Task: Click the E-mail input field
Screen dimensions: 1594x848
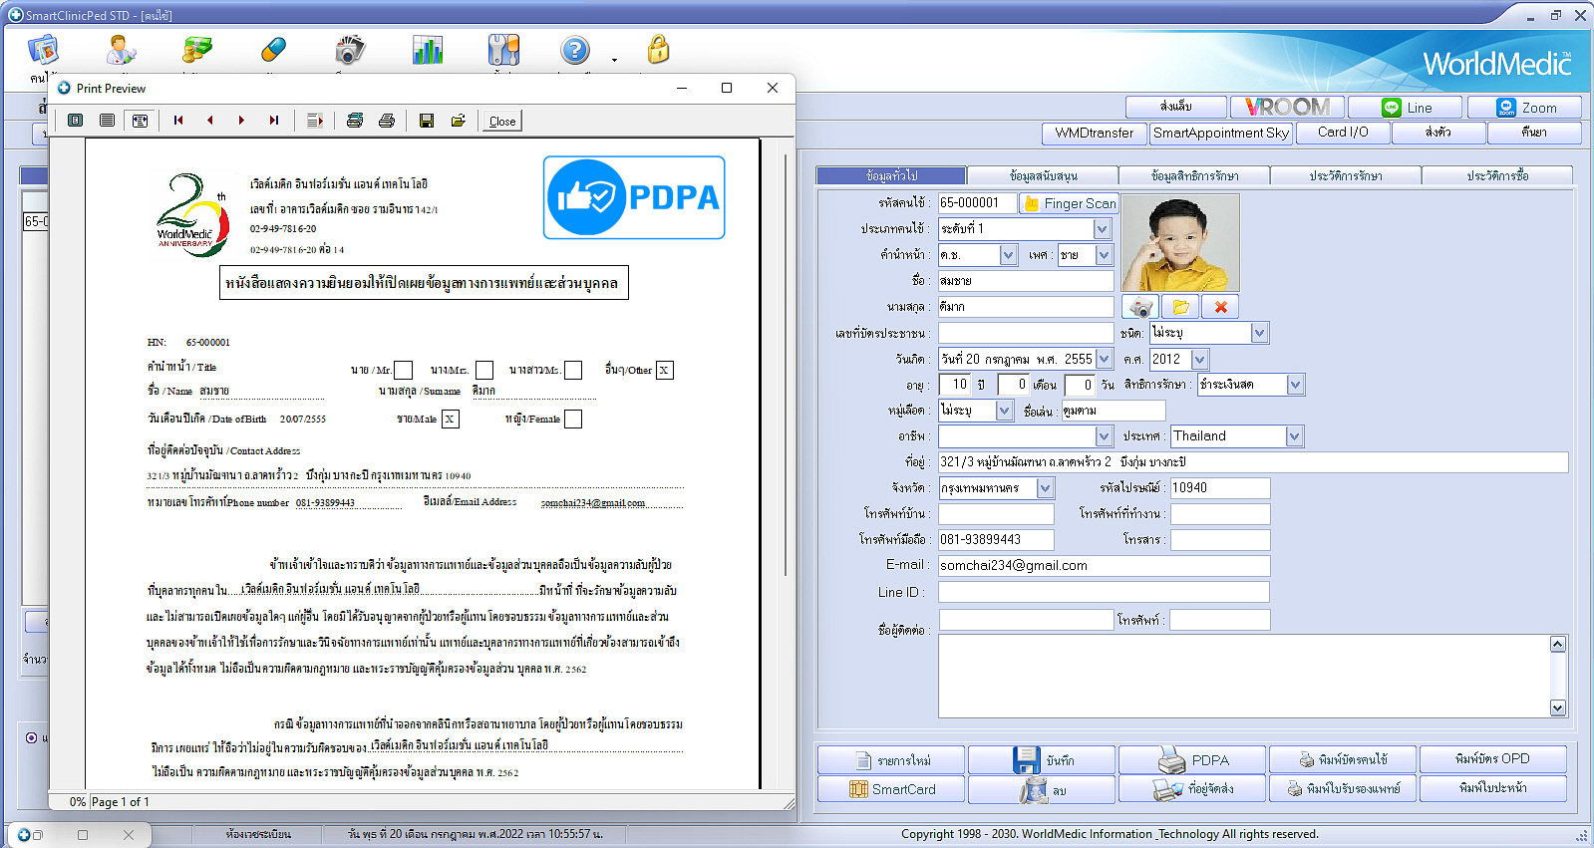Action: pyautogui.click(x=1104, y=566)
